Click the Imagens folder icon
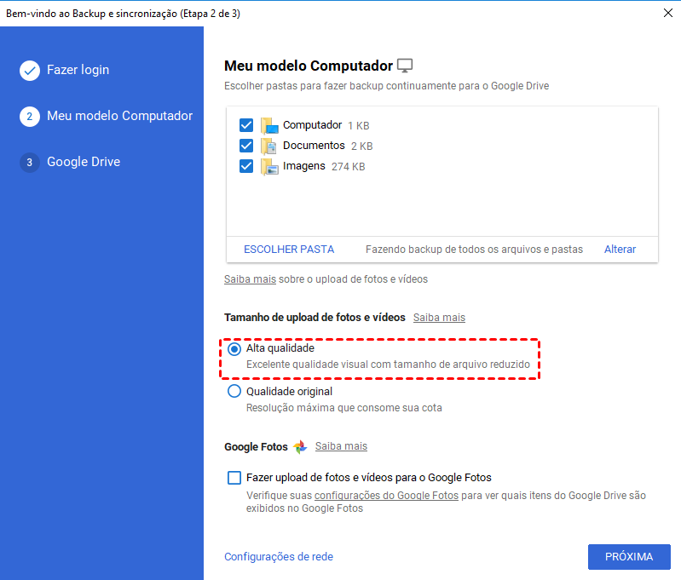The image size is (681, 580). pyautogui.click(x=269, y=167)
